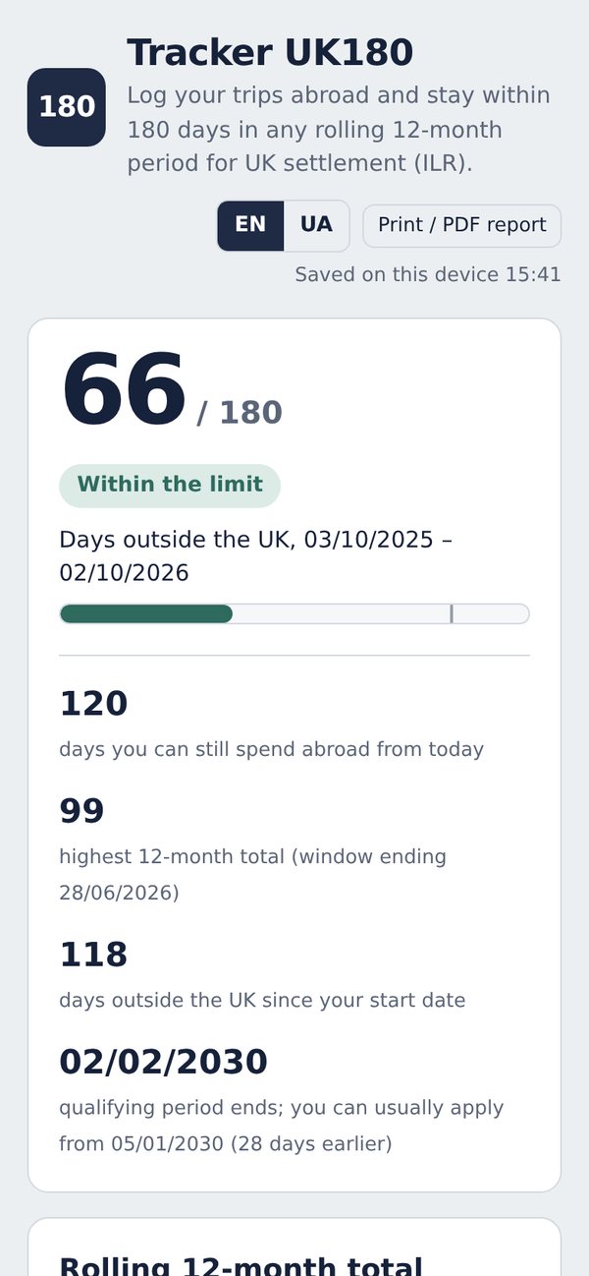Click the 180 app logo icon

pyautogui.click(x=66, y=107)
